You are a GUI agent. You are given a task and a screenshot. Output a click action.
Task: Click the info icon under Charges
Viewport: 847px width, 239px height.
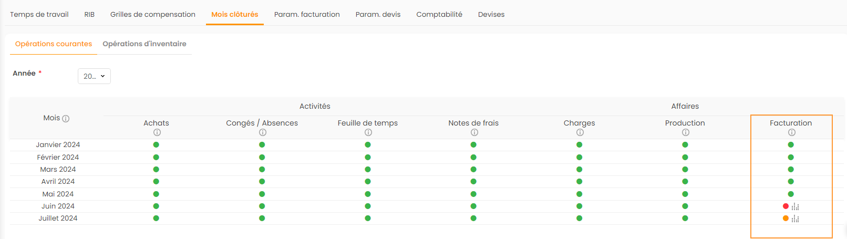580,132
